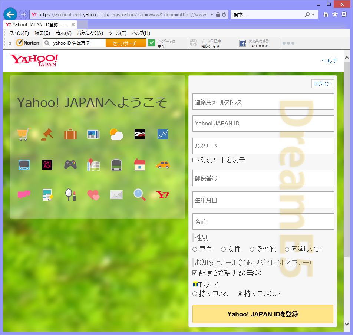Open the train transit icon
This screenshot has height=335, width=353.
(116, 165)
